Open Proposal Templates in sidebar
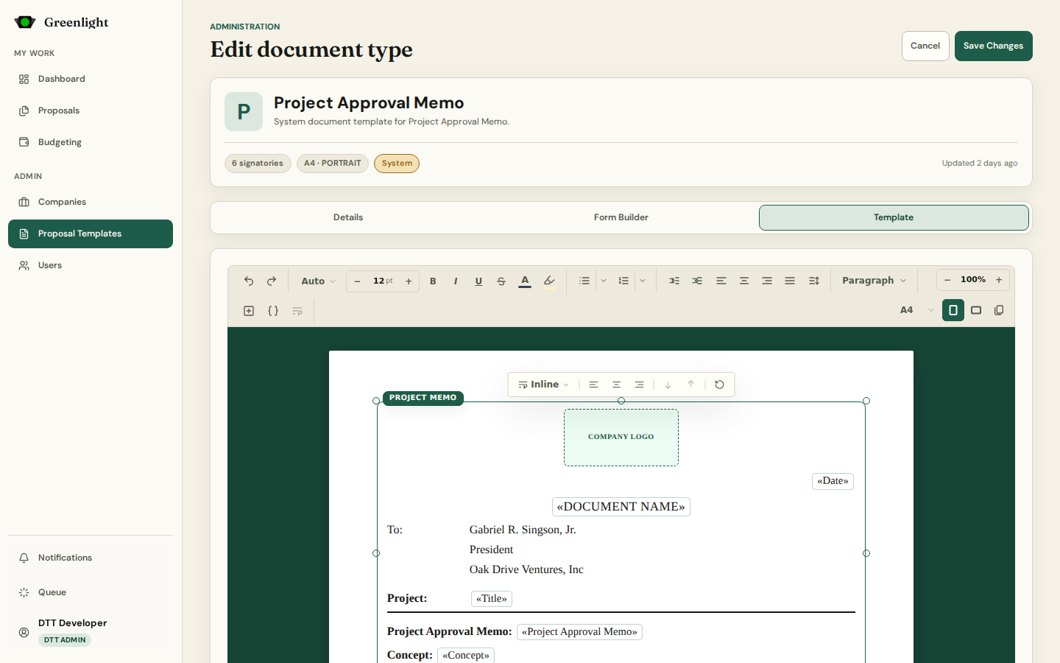The width and height of the screenshot is (1060, 663). (x=91, y=234)
